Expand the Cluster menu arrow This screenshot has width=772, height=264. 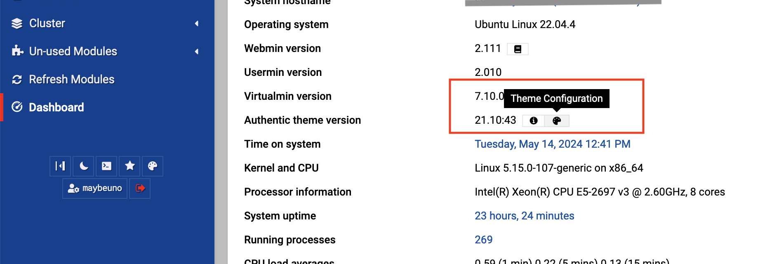[197, 24]
